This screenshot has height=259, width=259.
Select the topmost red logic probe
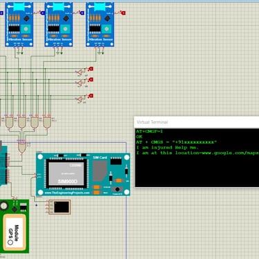click(x=91, y=69)
